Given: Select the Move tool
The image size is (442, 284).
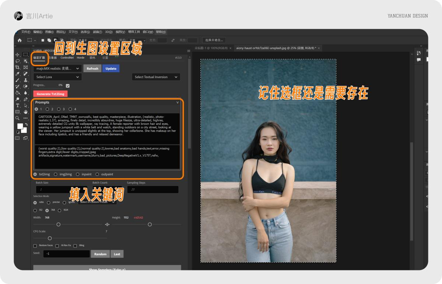Looking at the screenshot, I should coord(17,54).
